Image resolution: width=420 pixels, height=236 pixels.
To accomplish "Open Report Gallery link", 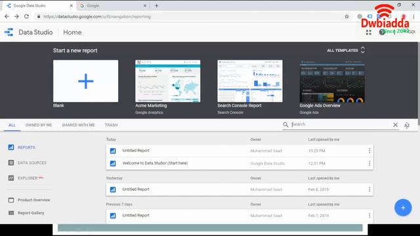I will pos(26,213).
